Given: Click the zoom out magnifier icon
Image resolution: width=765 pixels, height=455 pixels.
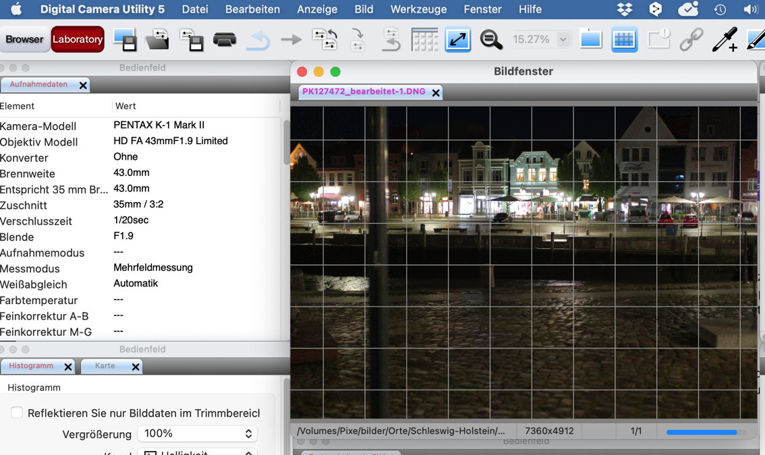Looking at the screenshot, I should pyautogui.click(x=491, y=40).
